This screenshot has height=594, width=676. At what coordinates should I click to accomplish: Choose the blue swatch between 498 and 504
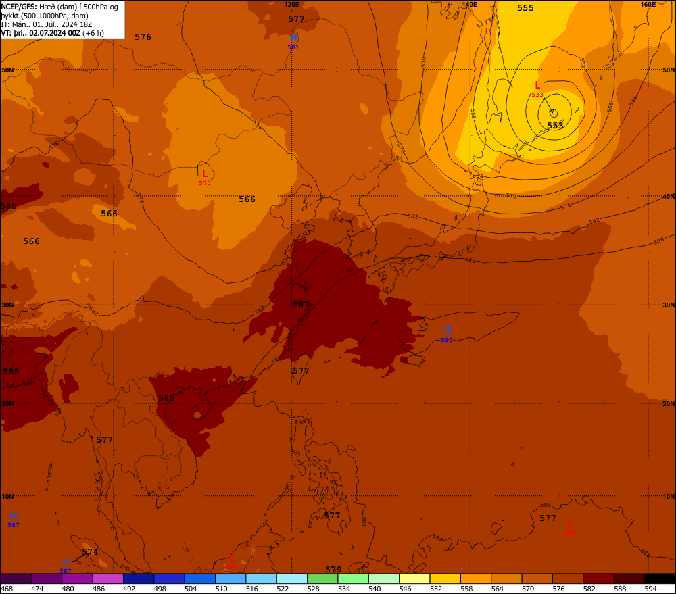169,578
